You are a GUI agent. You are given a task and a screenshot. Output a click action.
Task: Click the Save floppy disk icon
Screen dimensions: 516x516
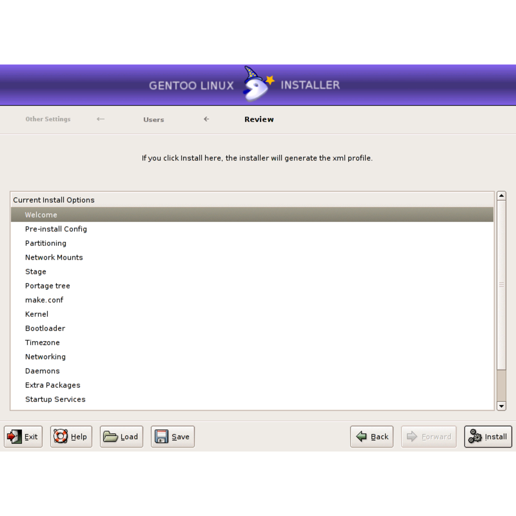point(161,437)
